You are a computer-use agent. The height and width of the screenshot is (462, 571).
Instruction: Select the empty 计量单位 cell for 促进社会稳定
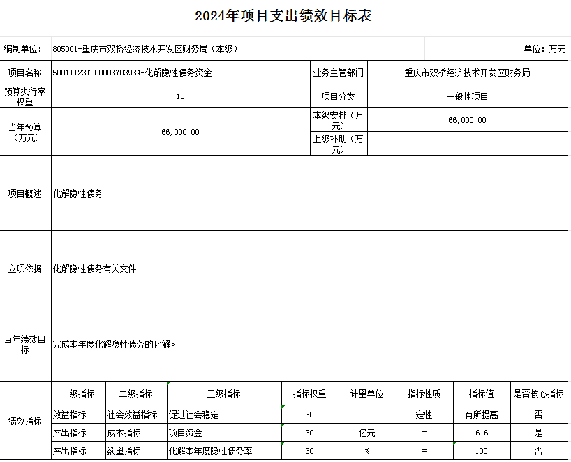367,415
